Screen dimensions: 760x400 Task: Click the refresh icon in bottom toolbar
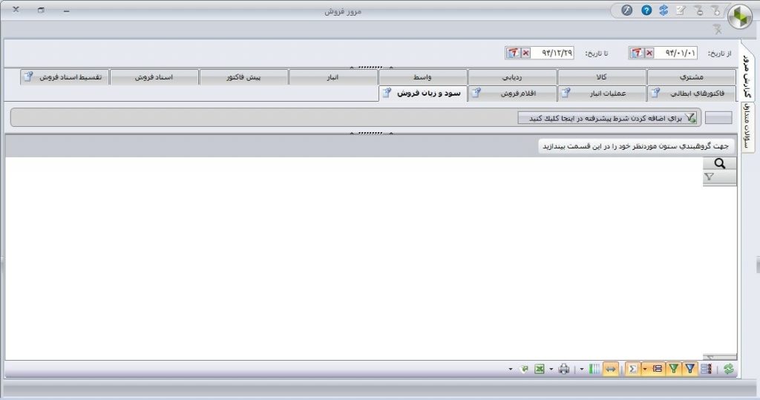coord(729,369)
